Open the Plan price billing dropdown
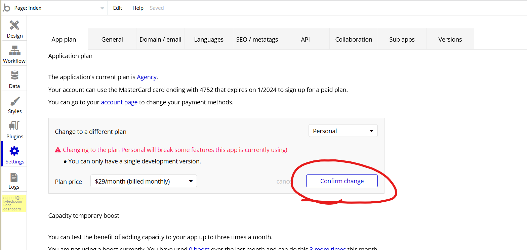The width and height of the screenshot is (527, 250). click(x=144, y=181)
